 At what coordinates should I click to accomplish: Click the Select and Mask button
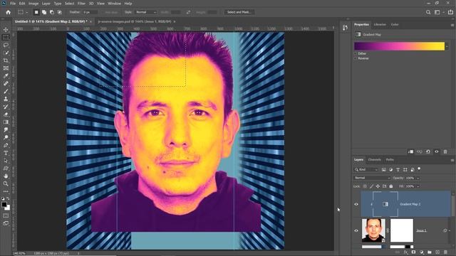tap(239, 12)
